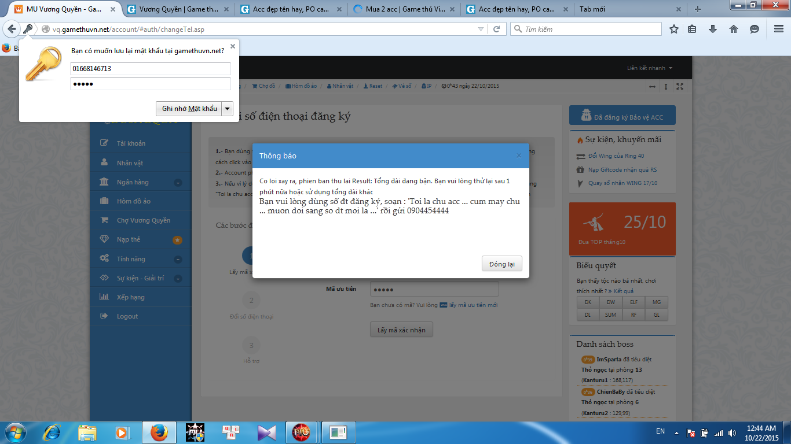Click the username field showing 01668146713
This screenshot has height=444, width=791.
151,69
